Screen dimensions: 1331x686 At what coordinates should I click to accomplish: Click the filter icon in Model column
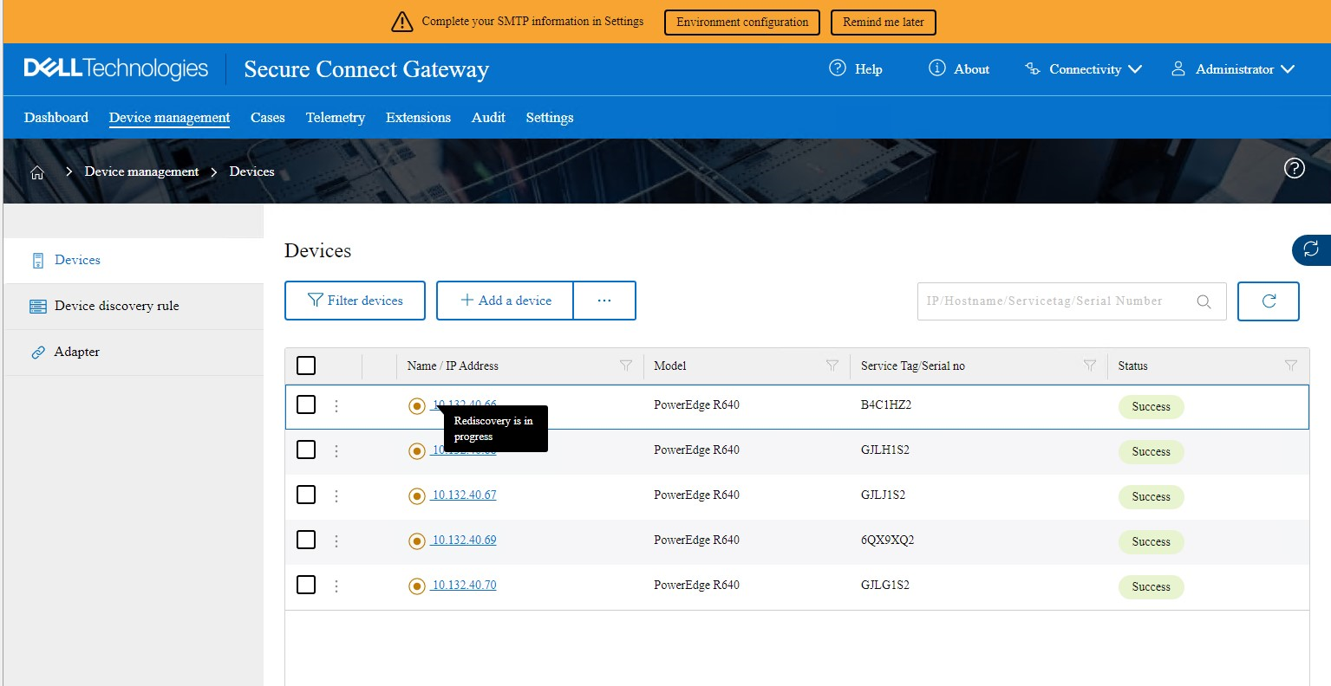(x=832, y=366)
